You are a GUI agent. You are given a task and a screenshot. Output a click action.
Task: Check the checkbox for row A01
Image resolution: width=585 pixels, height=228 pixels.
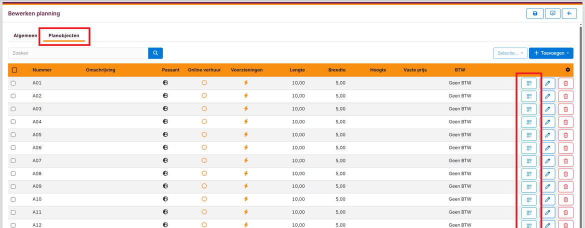(x=13, y=83)
